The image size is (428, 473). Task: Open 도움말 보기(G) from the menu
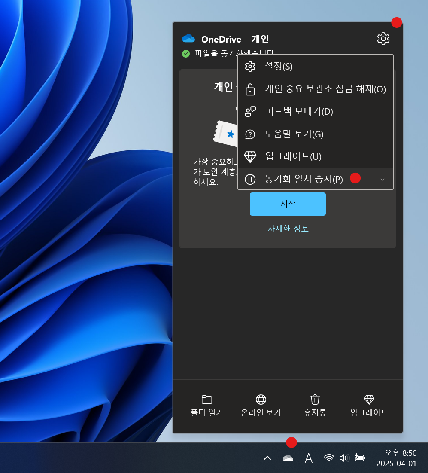(x=315, y=134)
